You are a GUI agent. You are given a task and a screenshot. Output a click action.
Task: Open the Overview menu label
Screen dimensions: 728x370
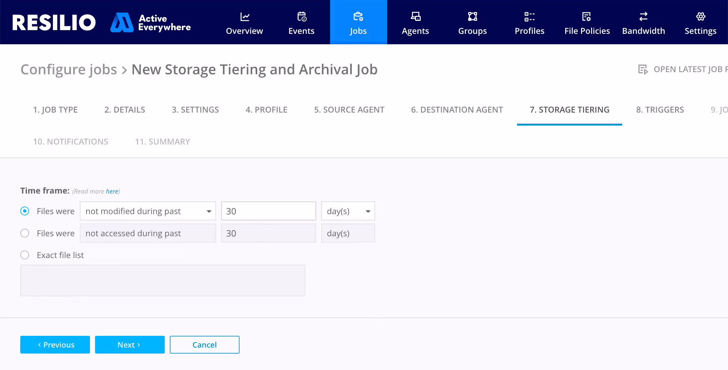pyautogui.click(x=245, y=31)
